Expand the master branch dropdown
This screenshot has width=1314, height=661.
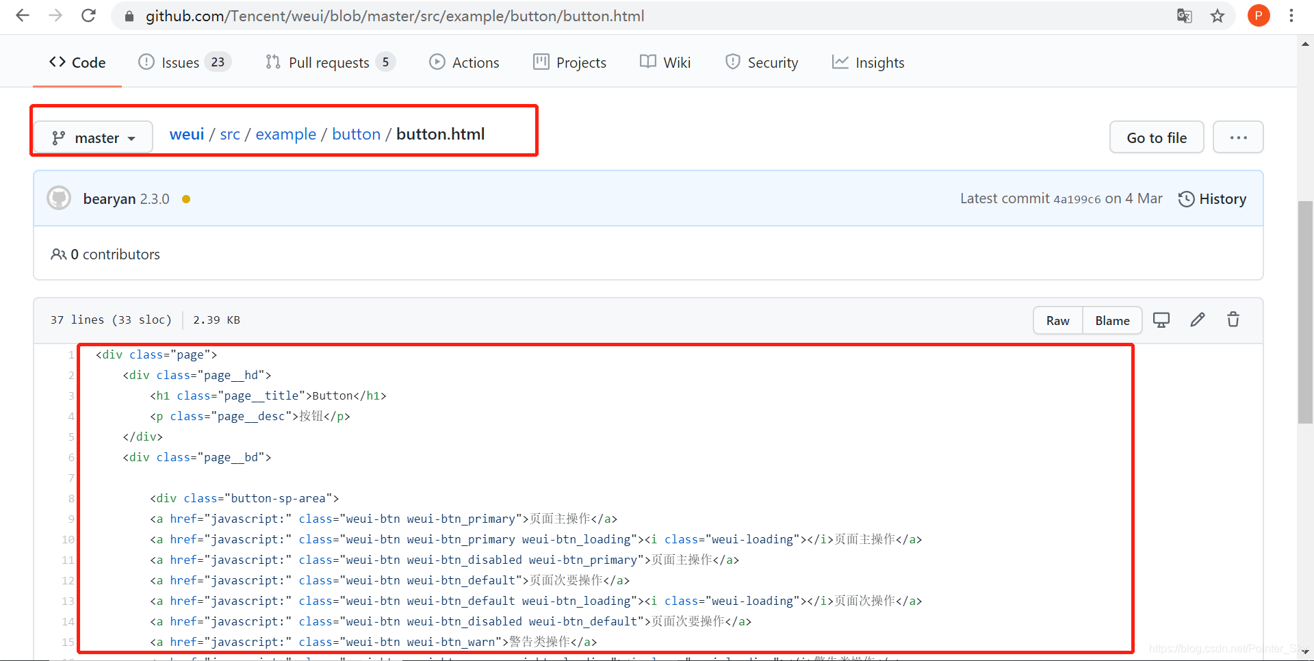pos(93,138)
